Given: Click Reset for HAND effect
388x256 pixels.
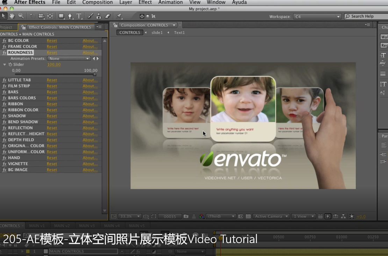Looking at the screenshot, I should click(52, 158).
